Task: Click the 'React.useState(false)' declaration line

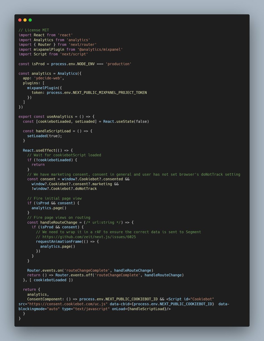Action: 86,121
